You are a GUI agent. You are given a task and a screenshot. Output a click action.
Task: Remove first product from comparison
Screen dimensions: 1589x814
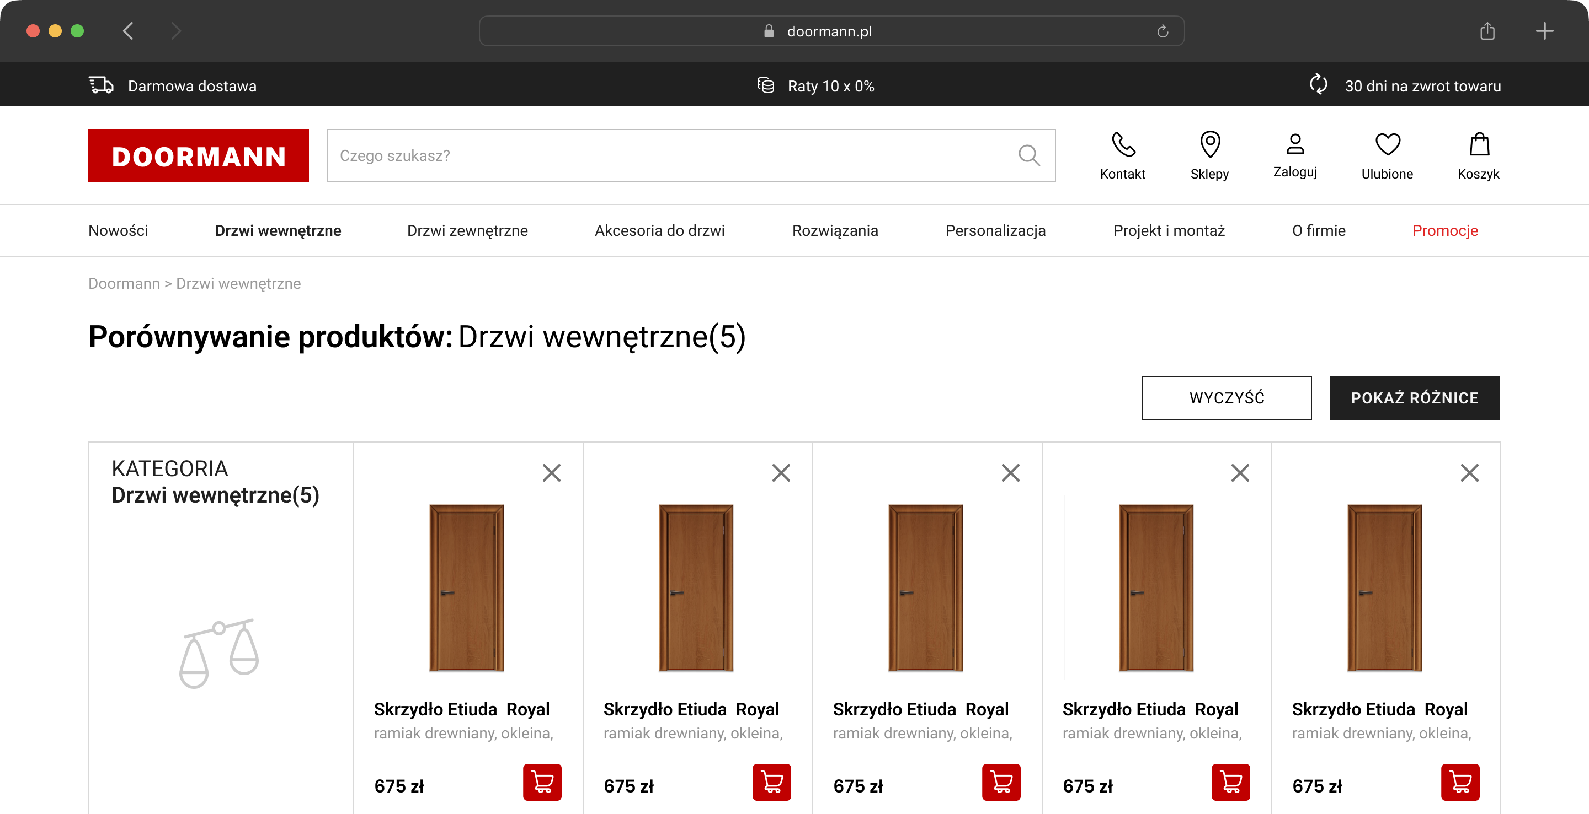point(552,473)
